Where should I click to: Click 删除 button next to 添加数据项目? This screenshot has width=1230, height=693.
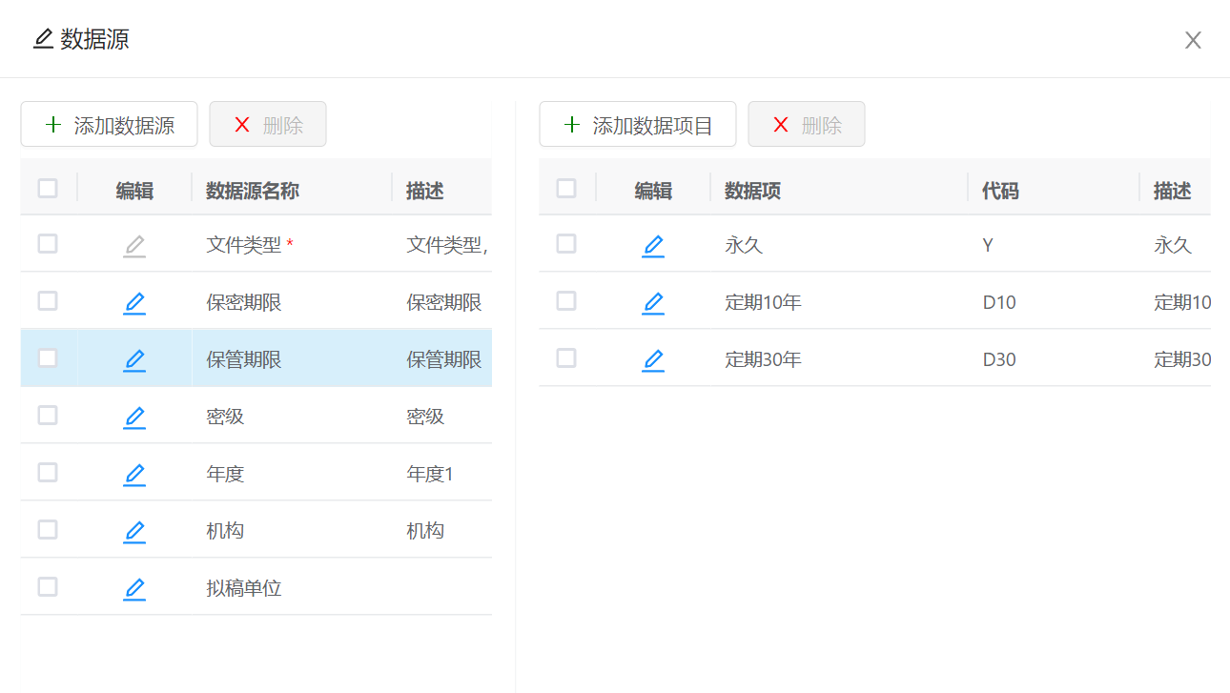pyautogui.click(x=807, y=124)
